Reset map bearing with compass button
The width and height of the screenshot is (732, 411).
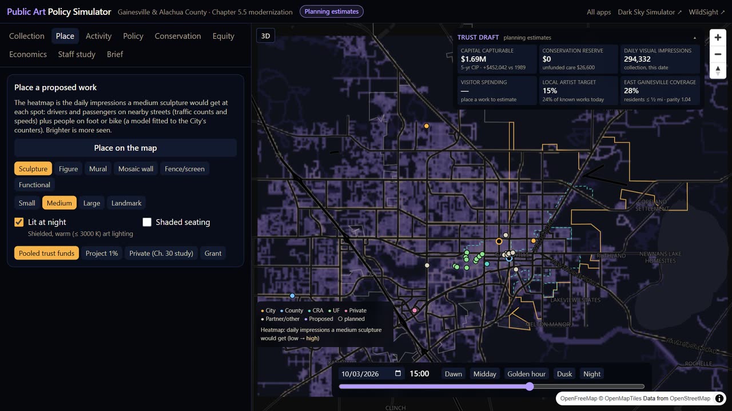click(x=718, y=71)
